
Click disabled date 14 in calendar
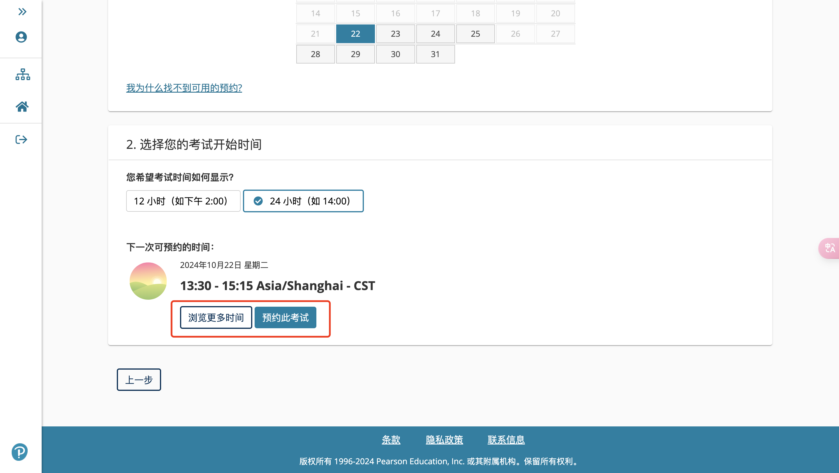(x=315, y=13)
